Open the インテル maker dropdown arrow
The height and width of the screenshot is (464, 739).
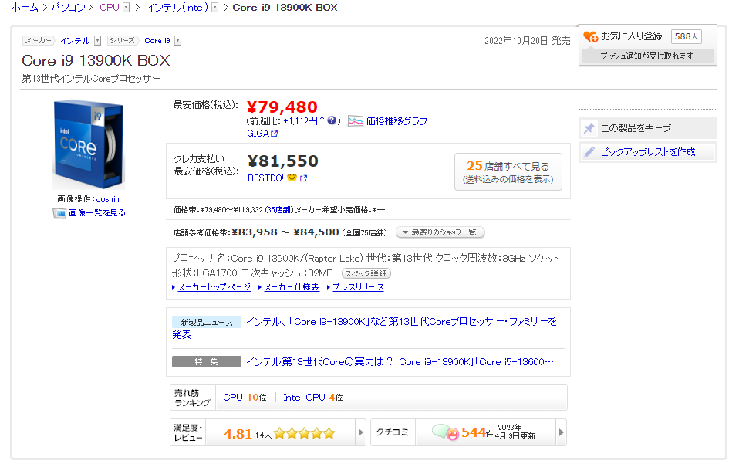pyautogui.click(x=97, y=41)
